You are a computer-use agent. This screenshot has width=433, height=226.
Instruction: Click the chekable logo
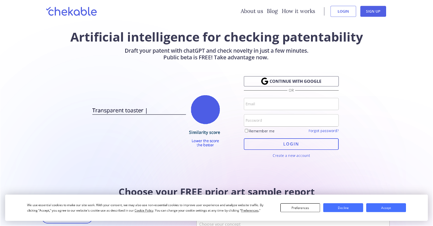pos(71,12)
